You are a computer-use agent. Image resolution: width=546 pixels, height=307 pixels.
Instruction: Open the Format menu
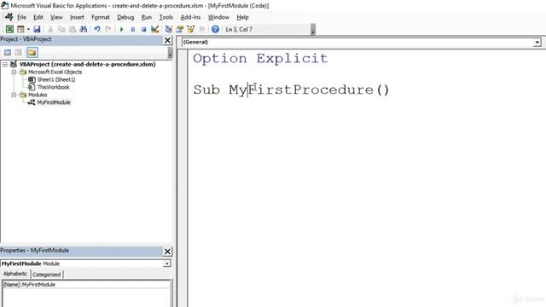(101, 17)
